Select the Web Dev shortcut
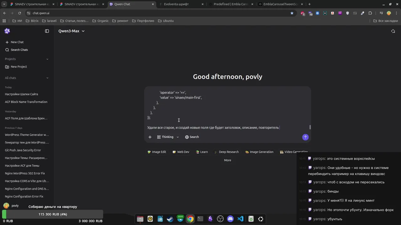The height and width of the screenshot is (225, 401). click(181, 152)
